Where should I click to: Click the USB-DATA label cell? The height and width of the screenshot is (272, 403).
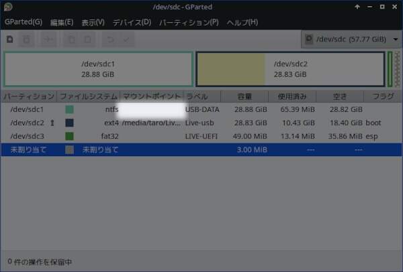(202, 109)
